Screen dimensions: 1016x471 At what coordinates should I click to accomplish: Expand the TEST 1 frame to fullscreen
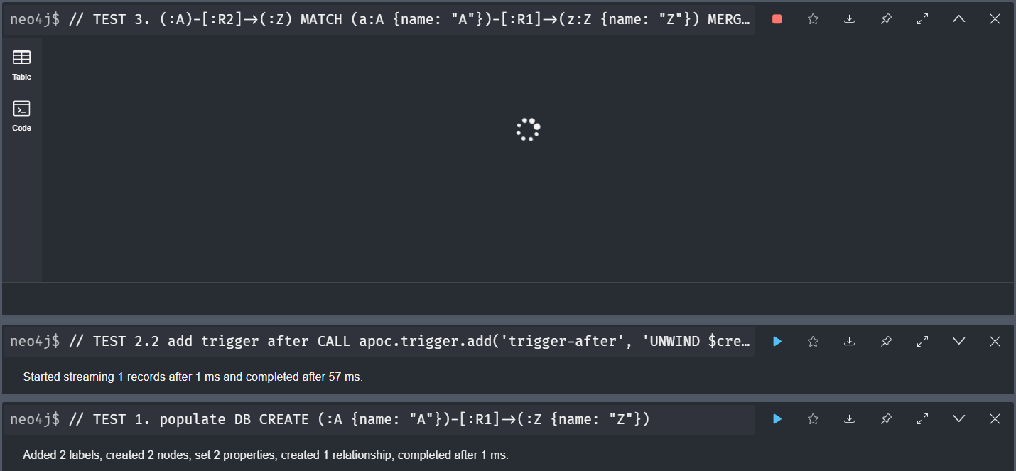(922, 419)
